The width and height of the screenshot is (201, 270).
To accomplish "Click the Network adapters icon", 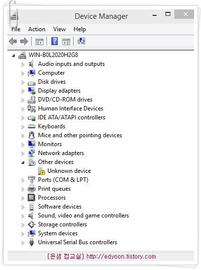I will (x=32, y=153).
